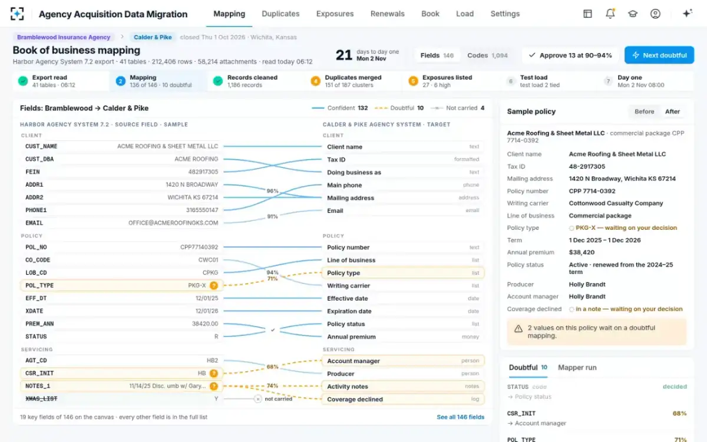Open the user profile icon
Screen dimensions: 707x442
(655, 14)
